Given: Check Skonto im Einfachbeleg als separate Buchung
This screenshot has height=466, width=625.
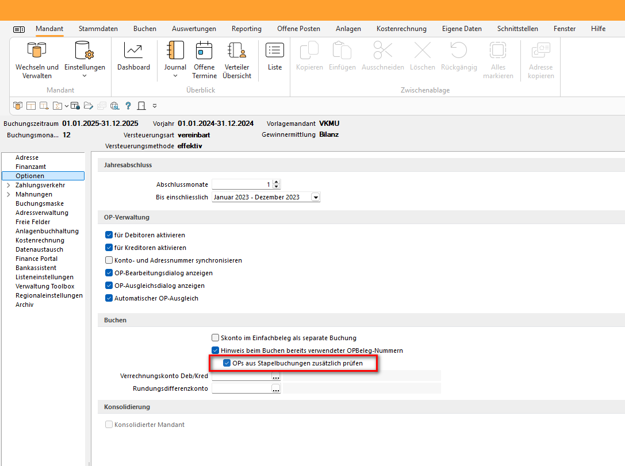Looking at the screenshot, I should click(216, 338).
